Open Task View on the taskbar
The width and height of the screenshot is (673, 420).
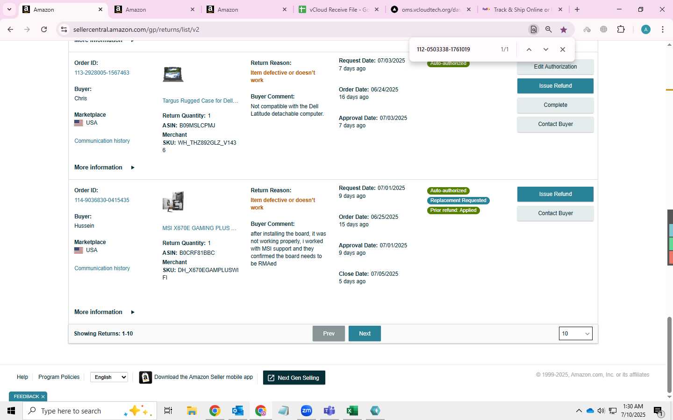[x=168, y=411]
